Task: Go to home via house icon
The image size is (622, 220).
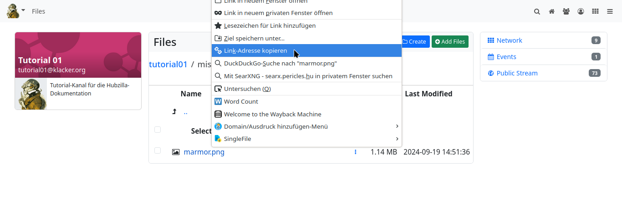Action: pyautogui.click(x=551, y=11)
